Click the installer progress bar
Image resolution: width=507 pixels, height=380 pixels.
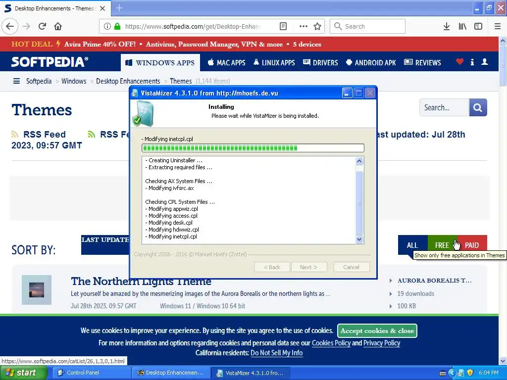253,148
